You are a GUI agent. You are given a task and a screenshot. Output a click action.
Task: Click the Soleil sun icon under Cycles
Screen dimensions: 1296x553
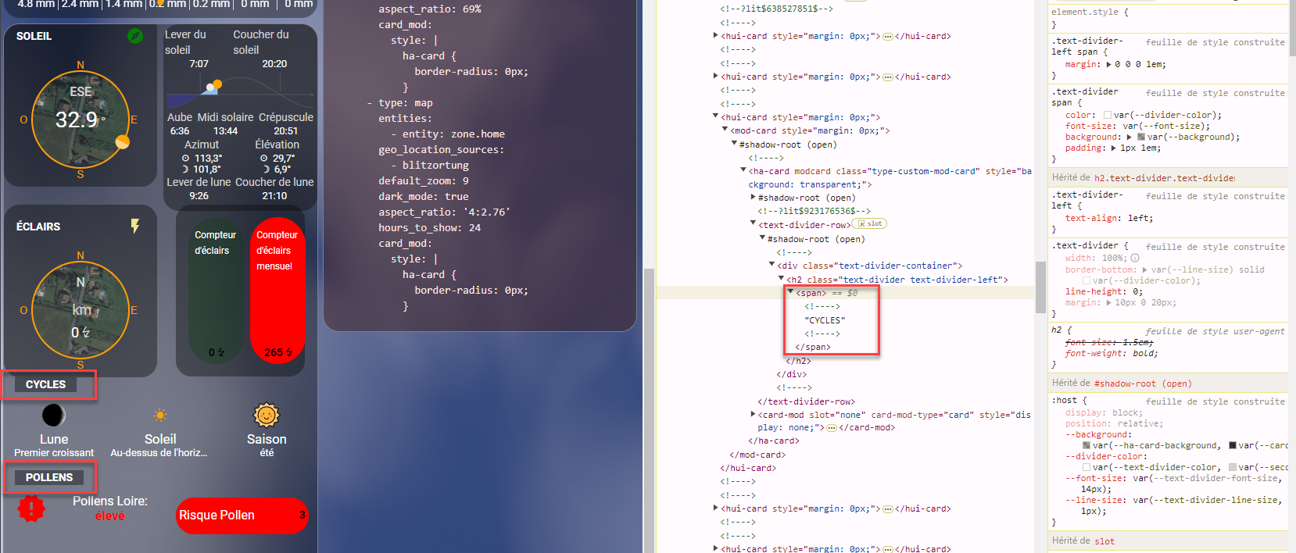tap(160, 416)
